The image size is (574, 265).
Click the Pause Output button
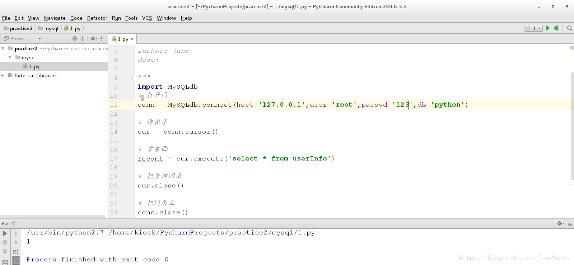pyautogui.click(x=5, y=251)
